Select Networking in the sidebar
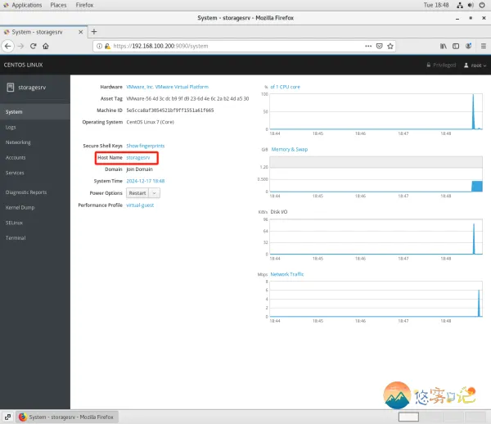Viewport: 491px width, 424px height. coord(18,142)
